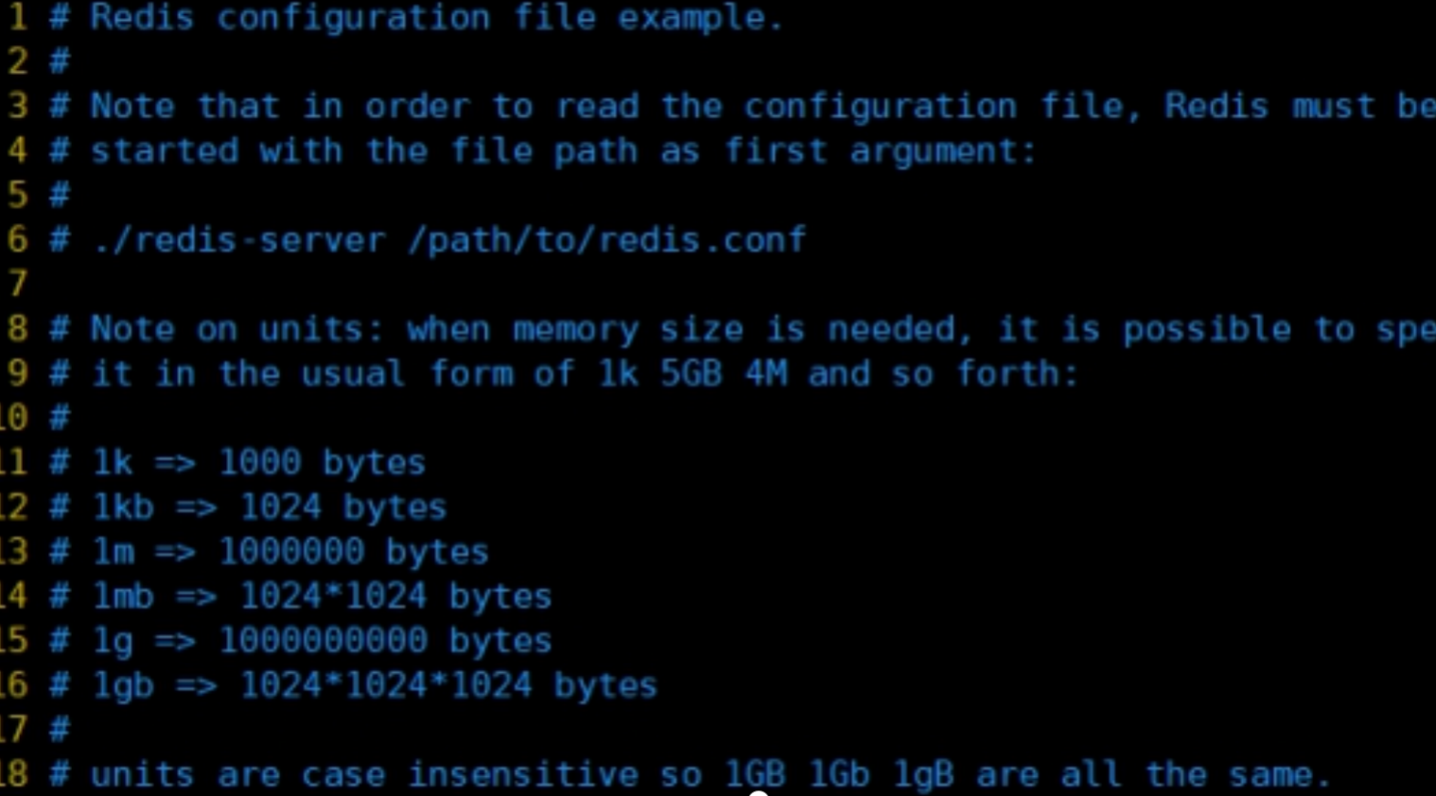The image size is (1436, 796).
Task: Click line number 1 in the gutter
Action: (x=18, y=17)
